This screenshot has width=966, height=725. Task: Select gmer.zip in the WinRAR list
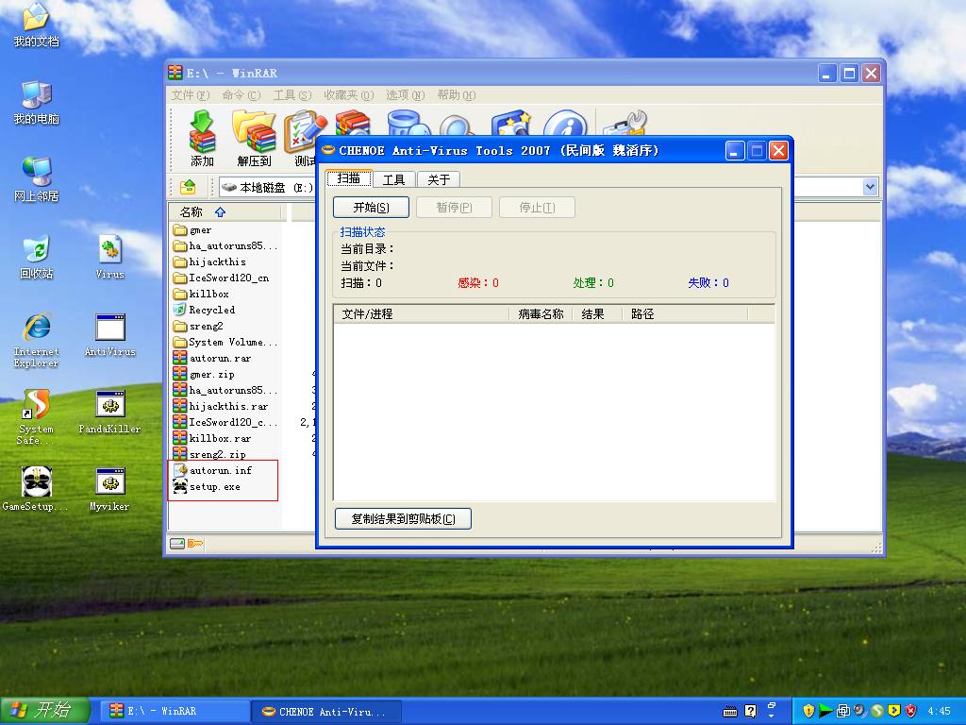click(204, 374)
